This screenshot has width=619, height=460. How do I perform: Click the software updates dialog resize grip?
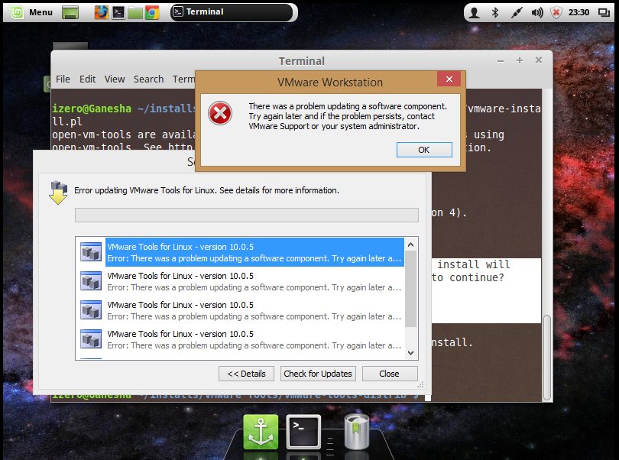tap(421, 384)
